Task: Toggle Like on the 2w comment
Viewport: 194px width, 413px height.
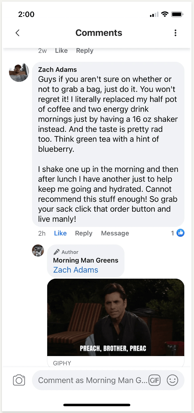Action: click(x=61, y=51)
